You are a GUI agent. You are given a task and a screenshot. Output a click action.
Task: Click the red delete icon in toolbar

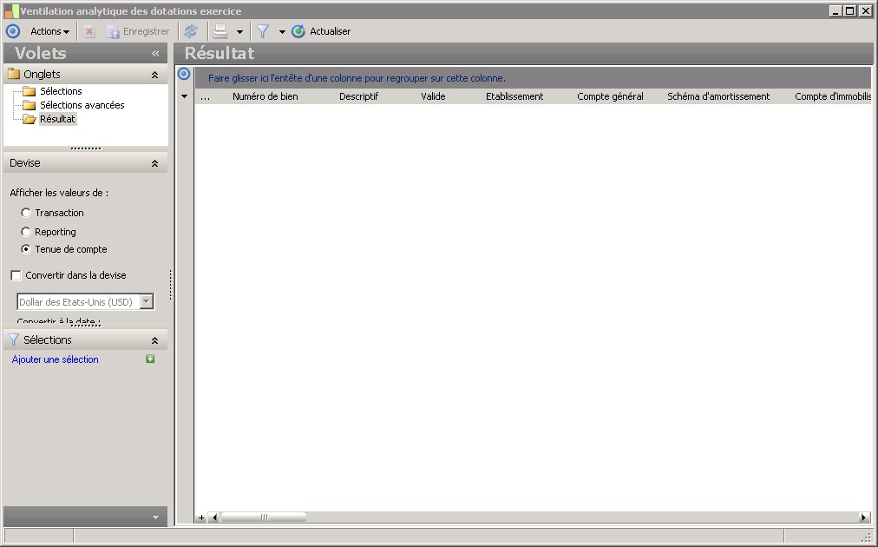89,31
